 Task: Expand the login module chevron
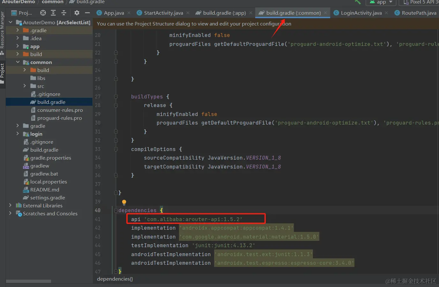(18, 134)
